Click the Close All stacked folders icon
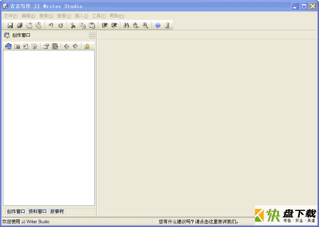The image size is (319, 227). point(39,25)
